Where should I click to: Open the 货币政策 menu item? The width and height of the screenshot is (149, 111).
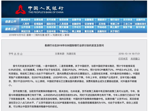[x=51, y=20]
